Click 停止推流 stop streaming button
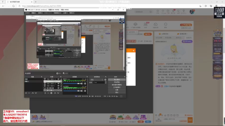The image size is (225, 126). tap(117, 80)
